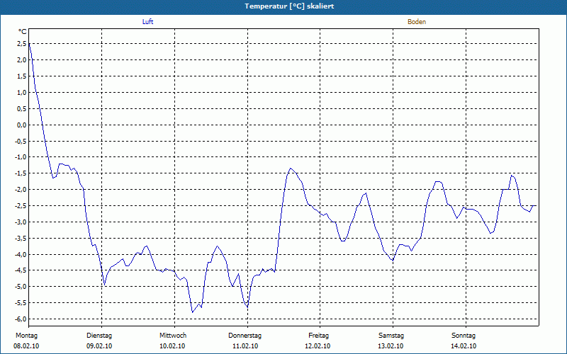Click the -4,5 y-axis value

21,270
